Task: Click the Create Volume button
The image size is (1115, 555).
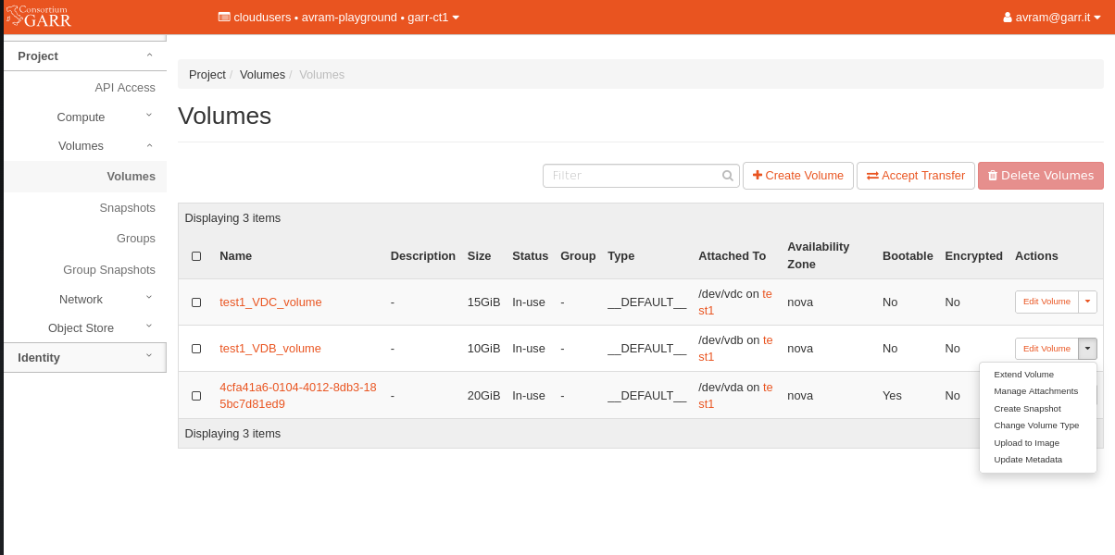Action: (x=798, y=176)
